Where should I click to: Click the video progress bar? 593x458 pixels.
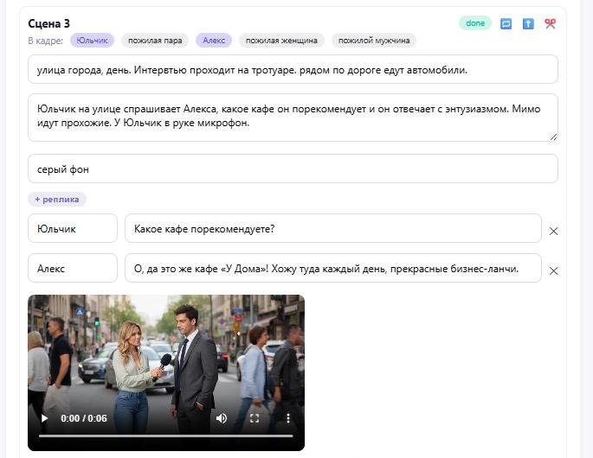click(166, 436)
